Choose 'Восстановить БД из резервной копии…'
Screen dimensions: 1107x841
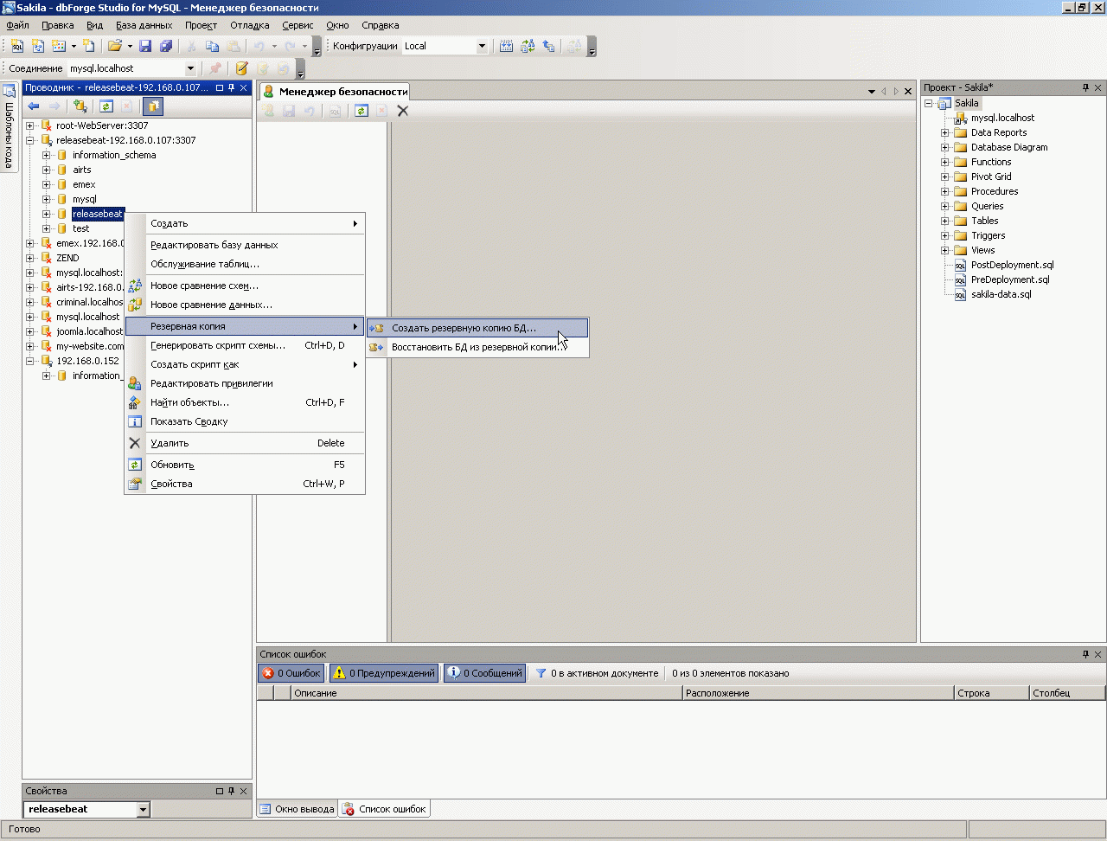coord(477,347)
